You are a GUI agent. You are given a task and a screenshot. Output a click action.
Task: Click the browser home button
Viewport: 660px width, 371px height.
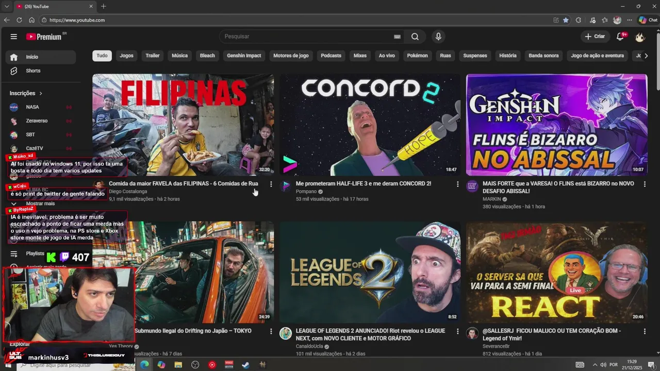click(31, 20)
